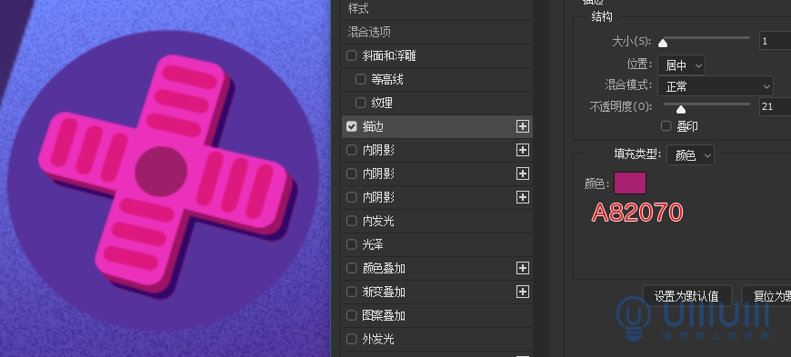This screenshot has height=357, width=791.
Task: Enable the 外发光 checkbox
Action: (352, 339)
